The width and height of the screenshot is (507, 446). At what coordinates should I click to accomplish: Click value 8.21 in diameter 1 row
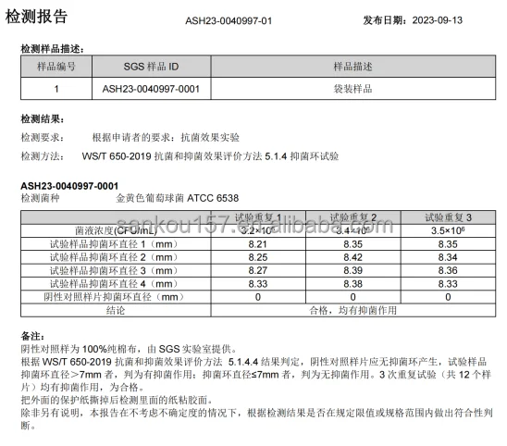[x=258, y=244]
